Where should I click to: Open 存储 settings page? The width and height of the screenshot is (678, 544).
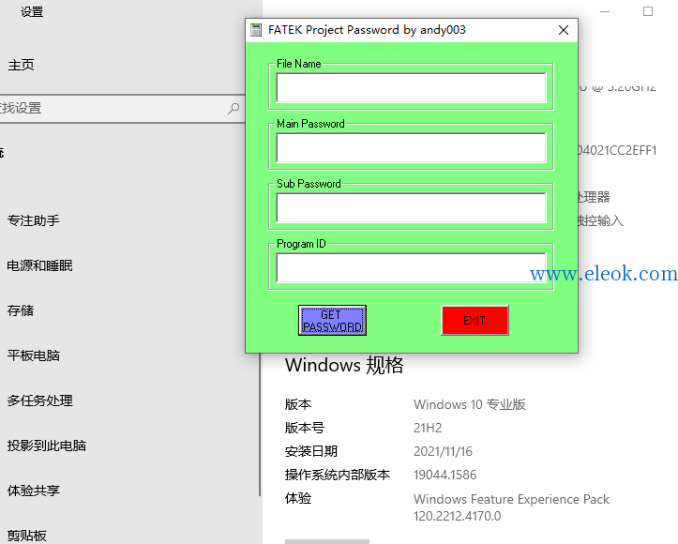coord(21,310)
